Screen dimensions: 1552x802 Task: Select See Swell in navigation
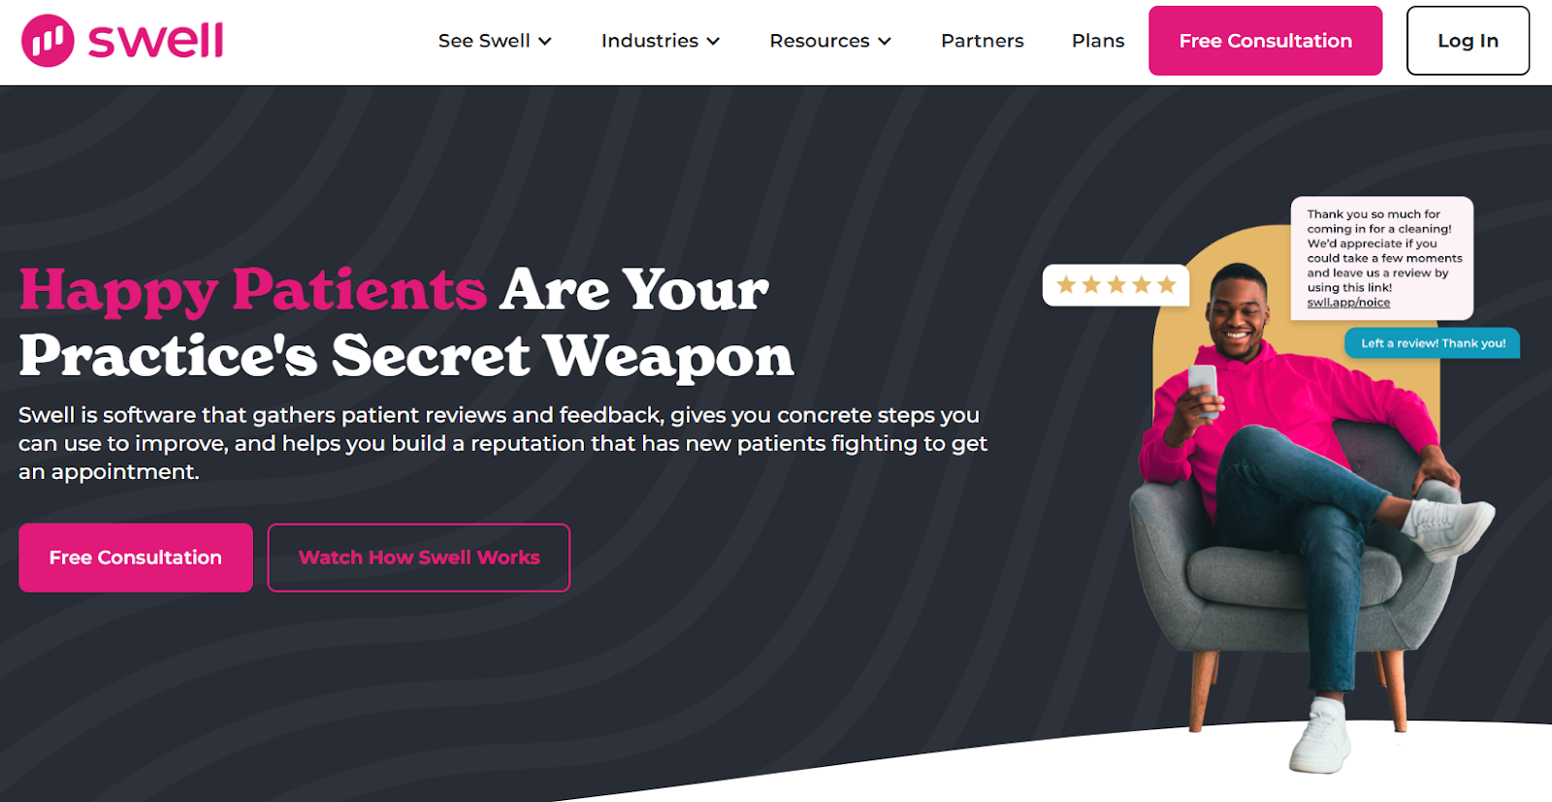(484, 41)
